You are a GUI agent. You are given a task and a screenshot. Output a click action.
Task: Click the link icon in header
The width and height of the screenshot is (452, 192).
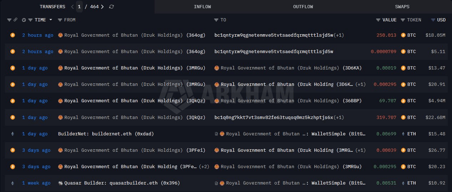15,20
